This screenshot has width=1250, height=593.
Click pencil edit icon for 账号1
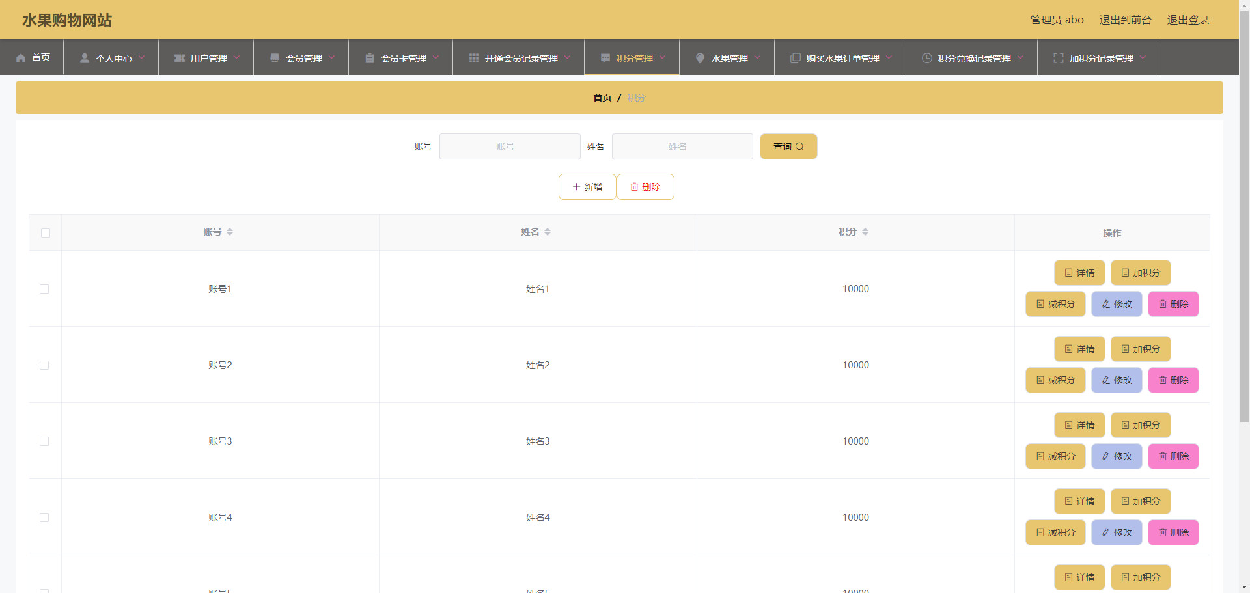[x=1106, y=304]
